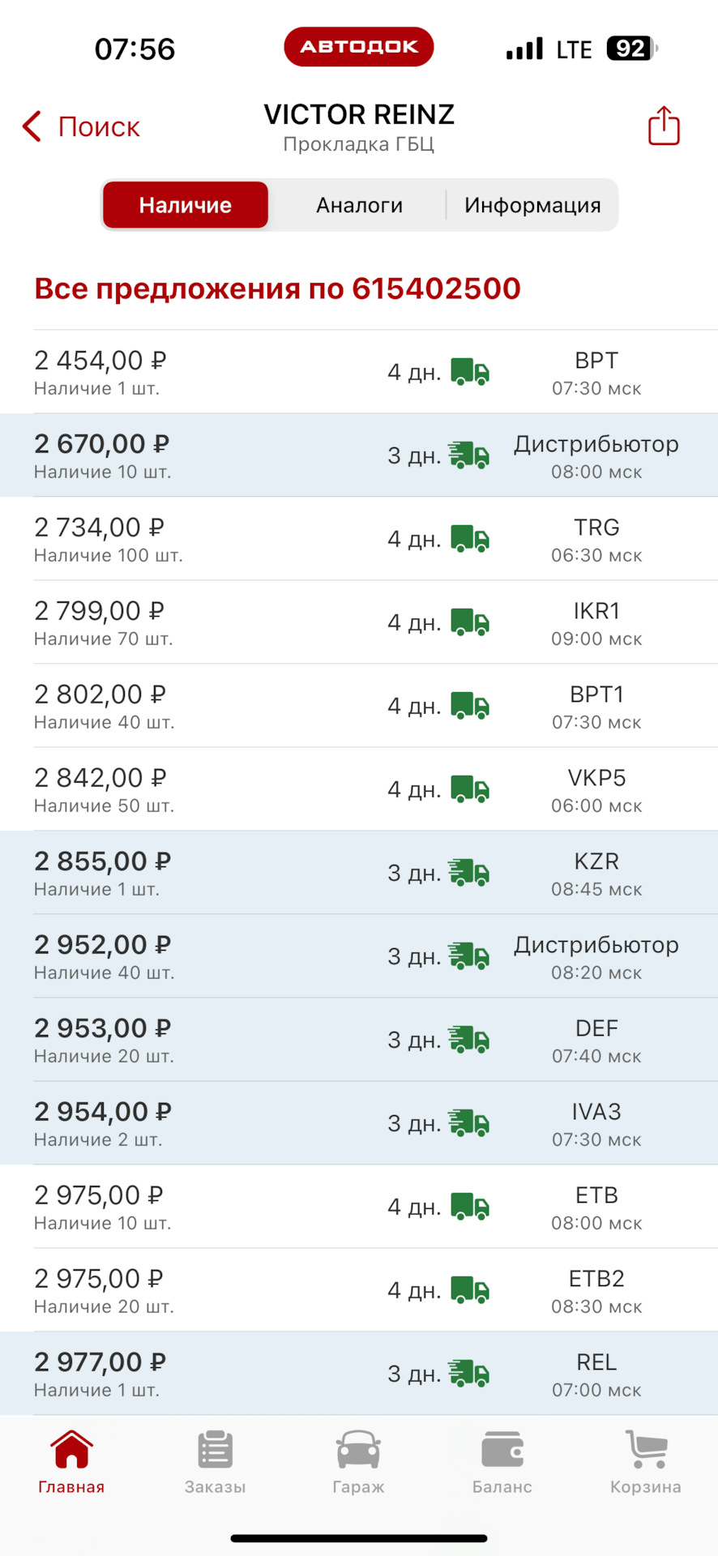Image resolution: width=718 pixels, height=1556 pixels.
Task: Switch to the Аналоги segment
Action: pos(359,205)
